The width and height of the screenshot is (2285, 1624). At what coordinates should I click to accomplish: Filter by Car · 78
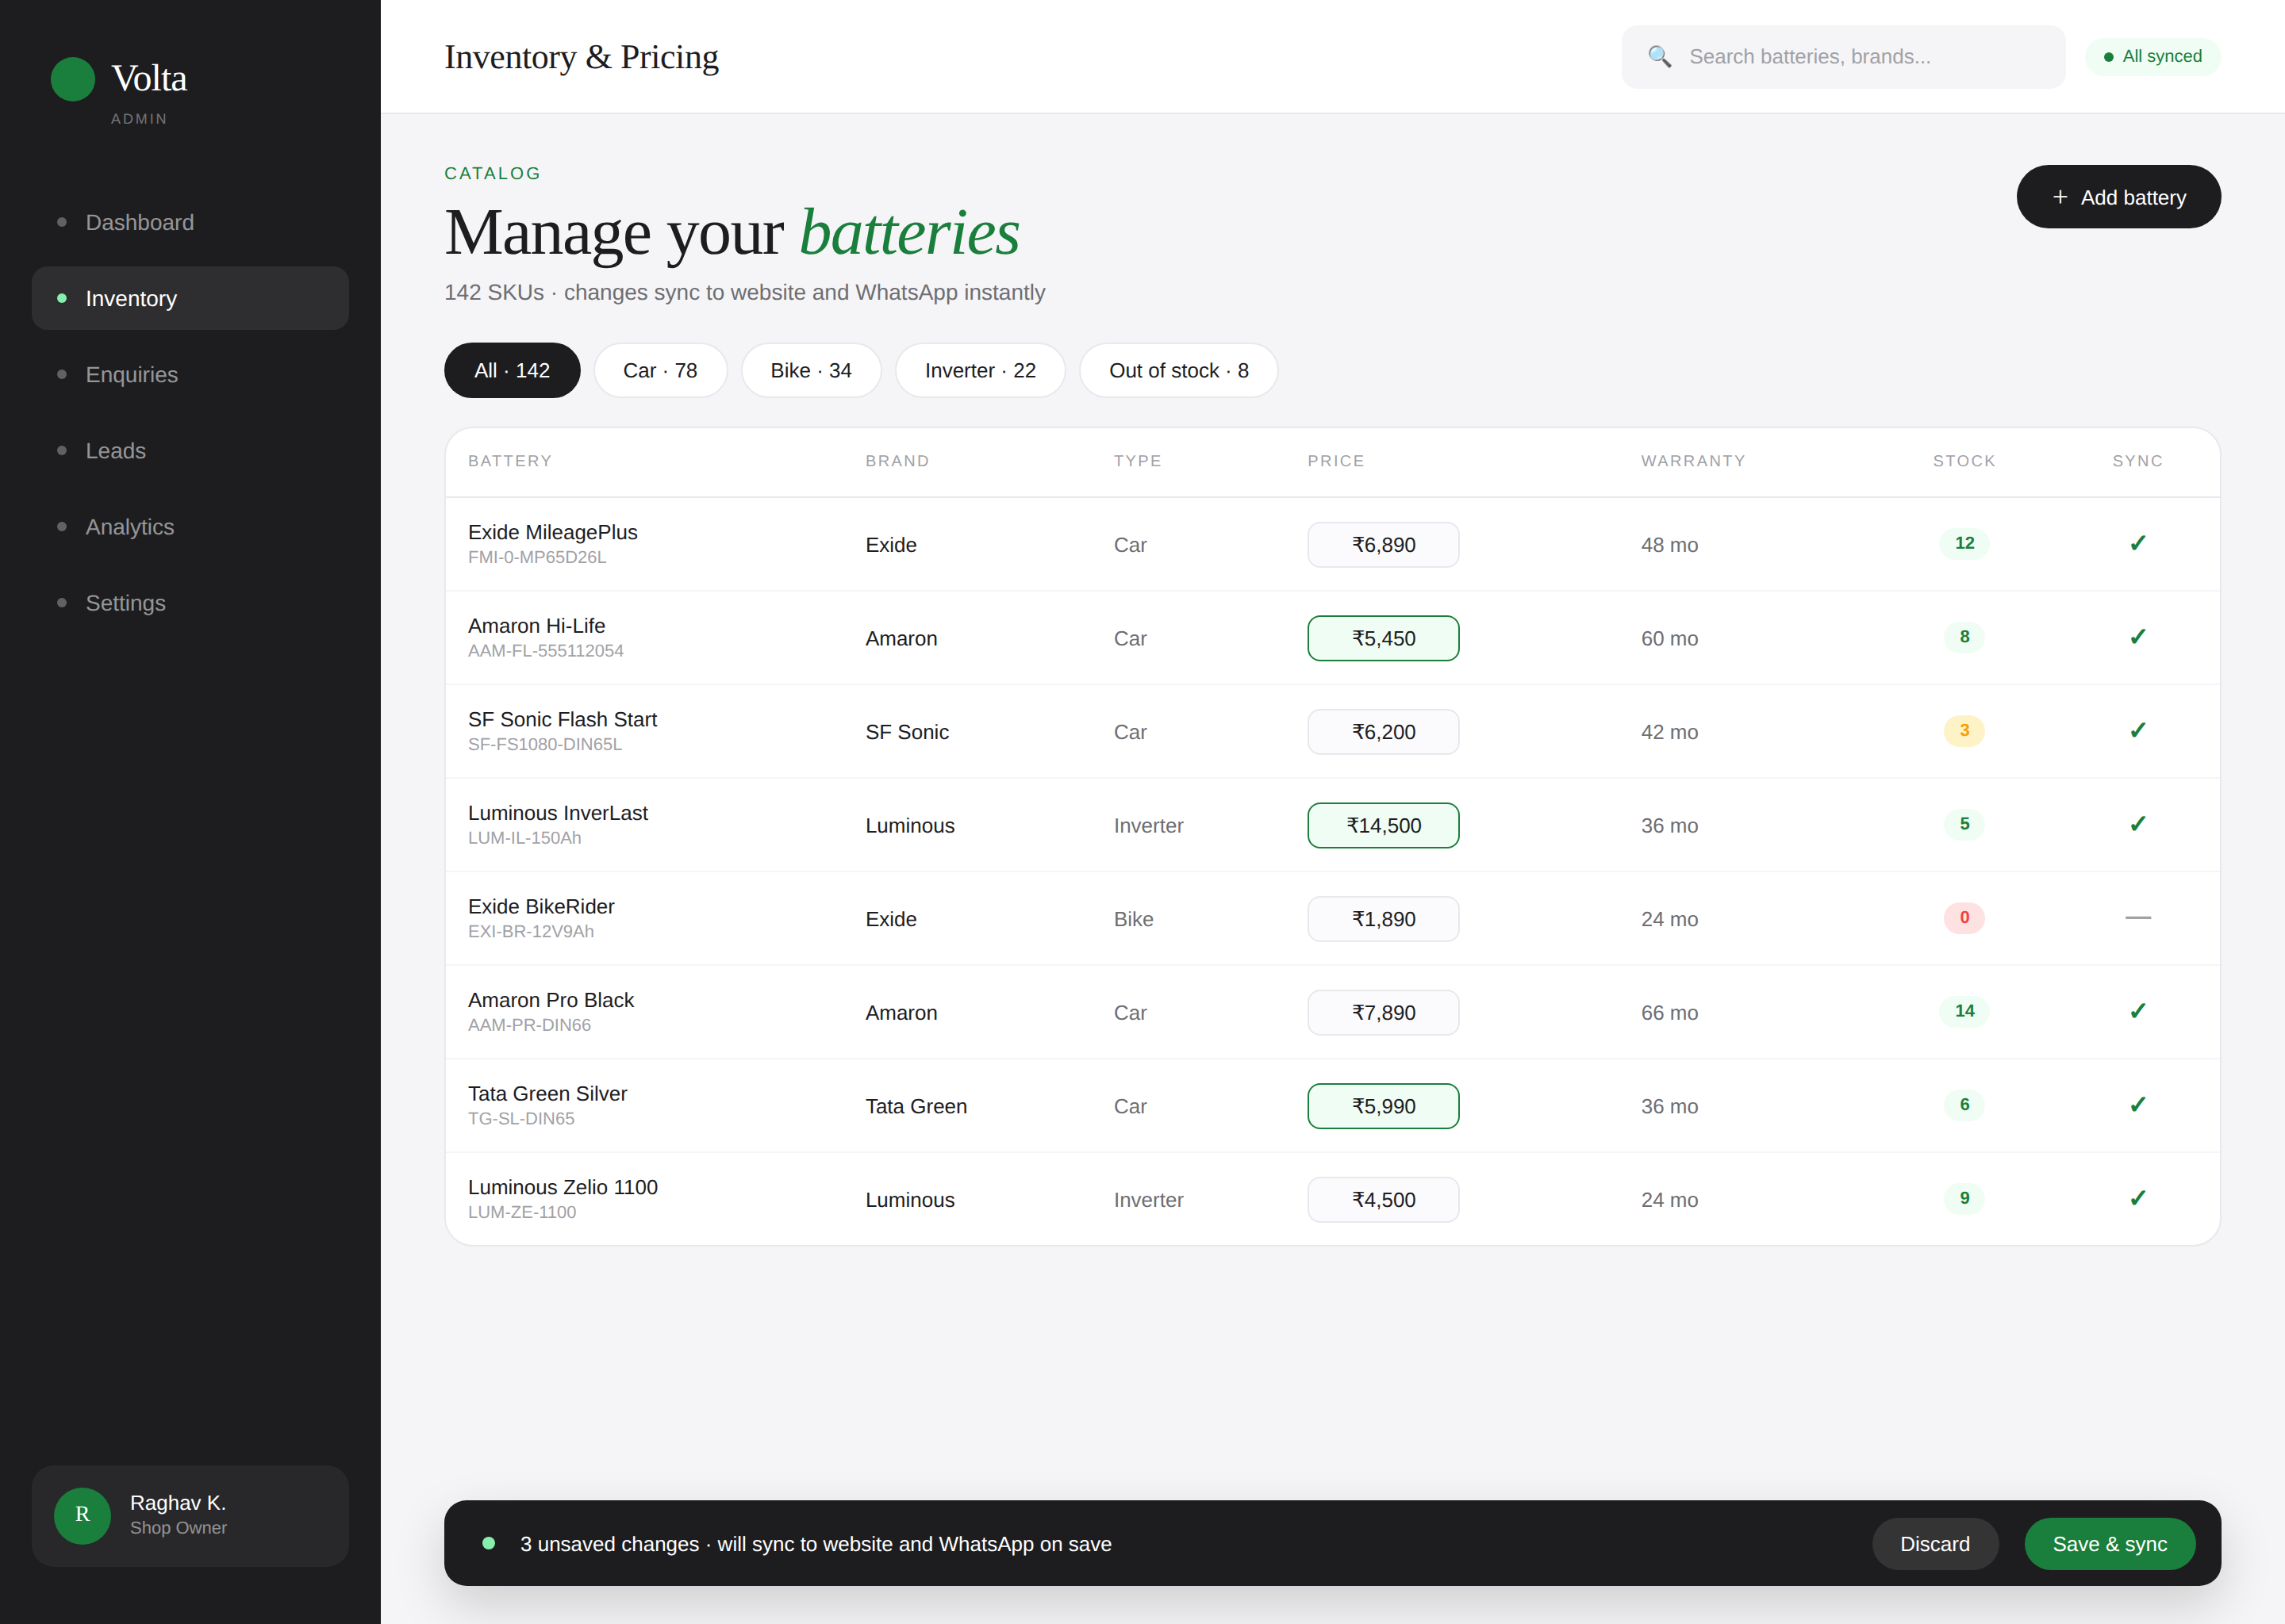coord(660,370)
